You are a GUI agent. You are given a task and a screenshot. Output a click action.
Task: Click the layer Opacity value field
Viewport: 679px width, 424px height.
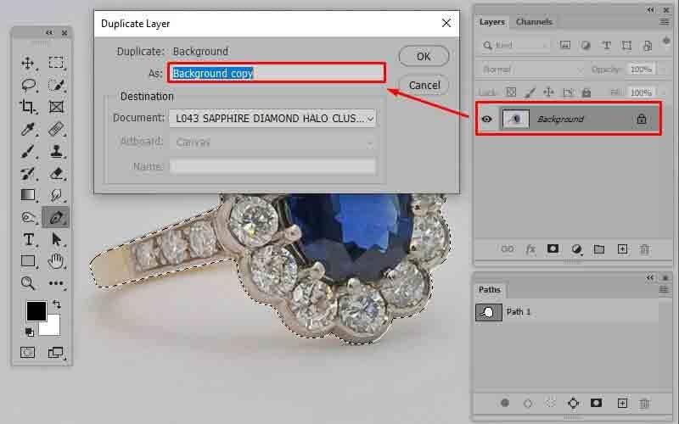641,70
